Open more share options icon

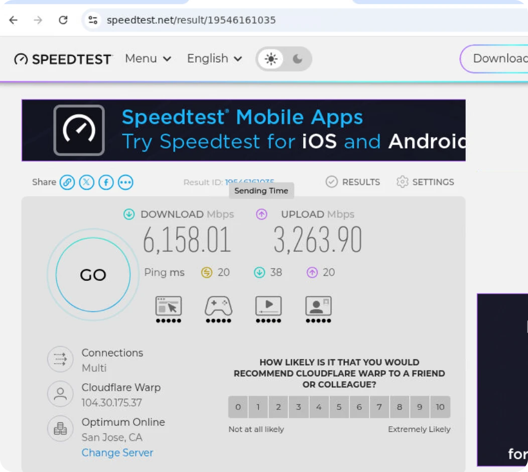125,183
